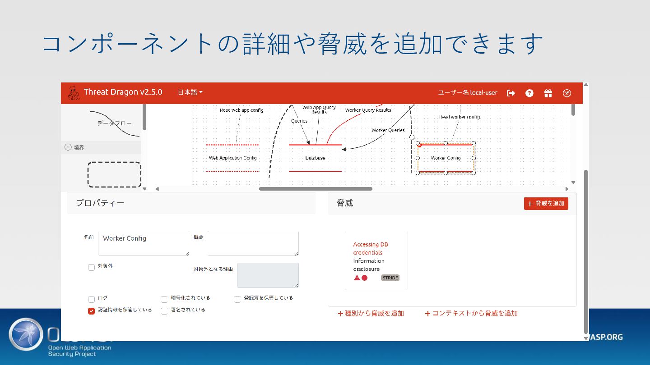Screen dimensions: 650x365
Task: Click the STRIDE badge on threat card
Action: (x=390, y=278)
